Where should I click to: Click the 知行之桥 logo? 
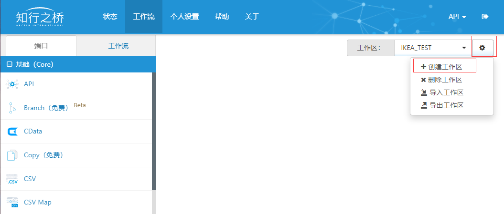coord(40,17)
